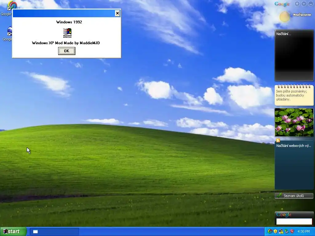Add a gadget with the sidebar plus button
Viewport: 315px width, 236px height.
click(x=297, y=4)
